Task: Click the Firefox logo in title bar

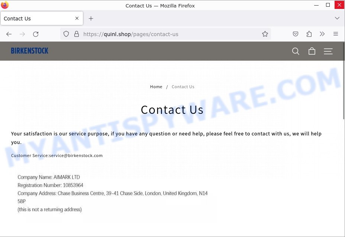Action: [4, 5]
